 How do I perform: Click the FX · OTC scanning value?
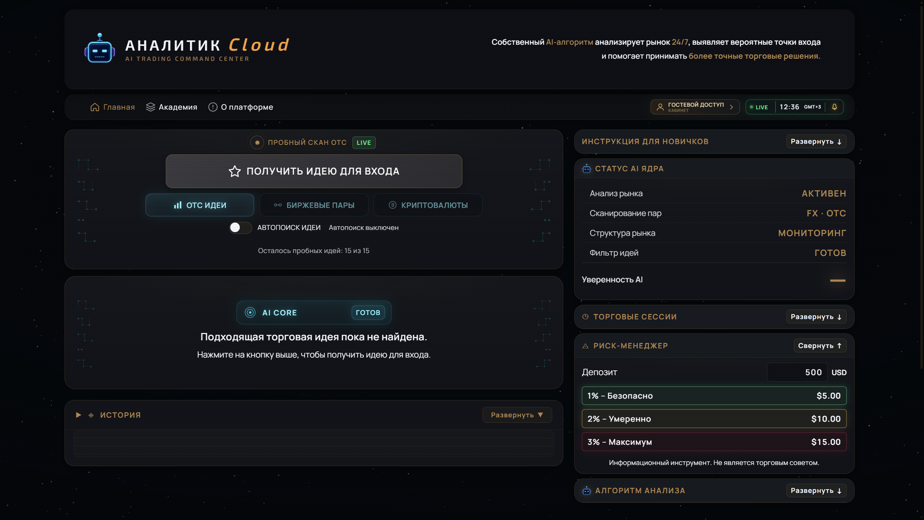[x=826, y=213]
